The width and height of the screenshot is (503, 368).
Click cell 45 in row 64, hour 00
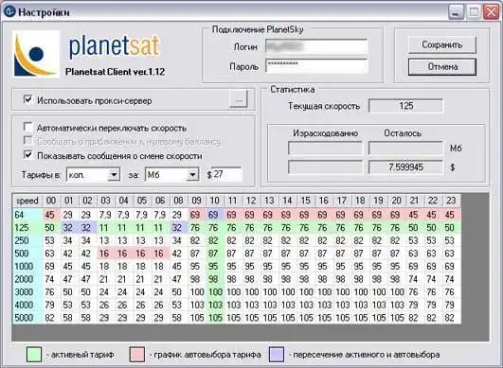coord(51,215)
